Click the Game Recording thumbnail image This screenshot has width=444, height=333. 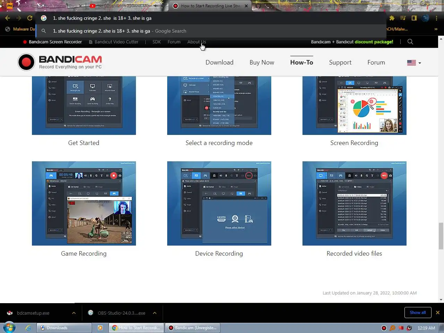tap(84, 204)
